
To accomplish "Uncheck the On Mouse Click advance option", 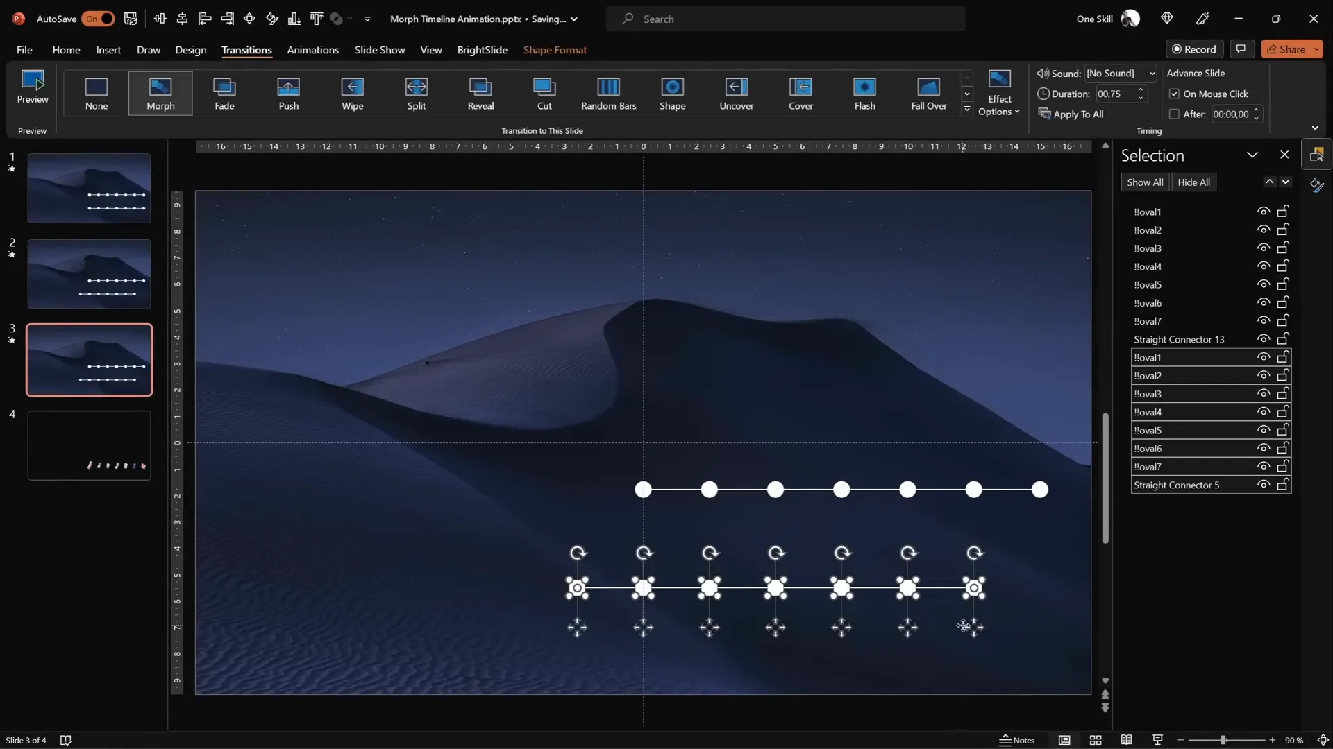I will coord(1174,93).
